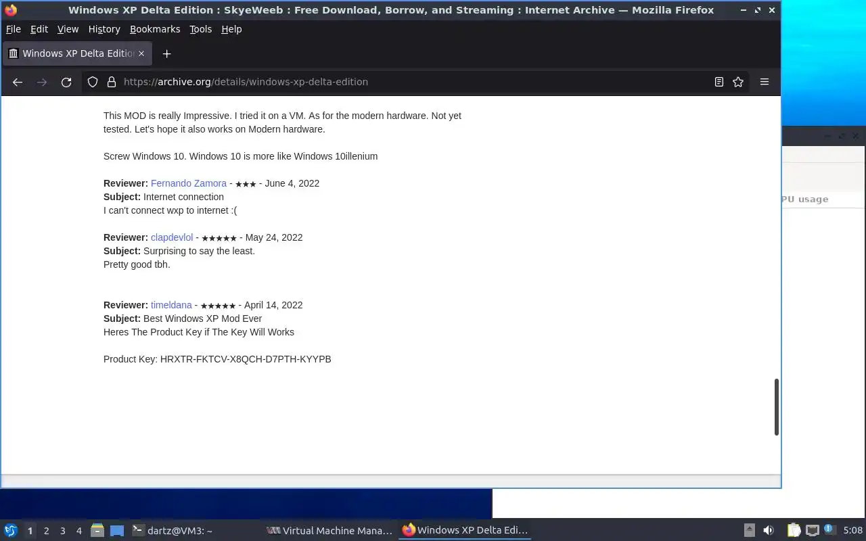The width and height of the screenshot is (866, 541).
Task: Open the View menu
Action: click(x=68, y=29)
